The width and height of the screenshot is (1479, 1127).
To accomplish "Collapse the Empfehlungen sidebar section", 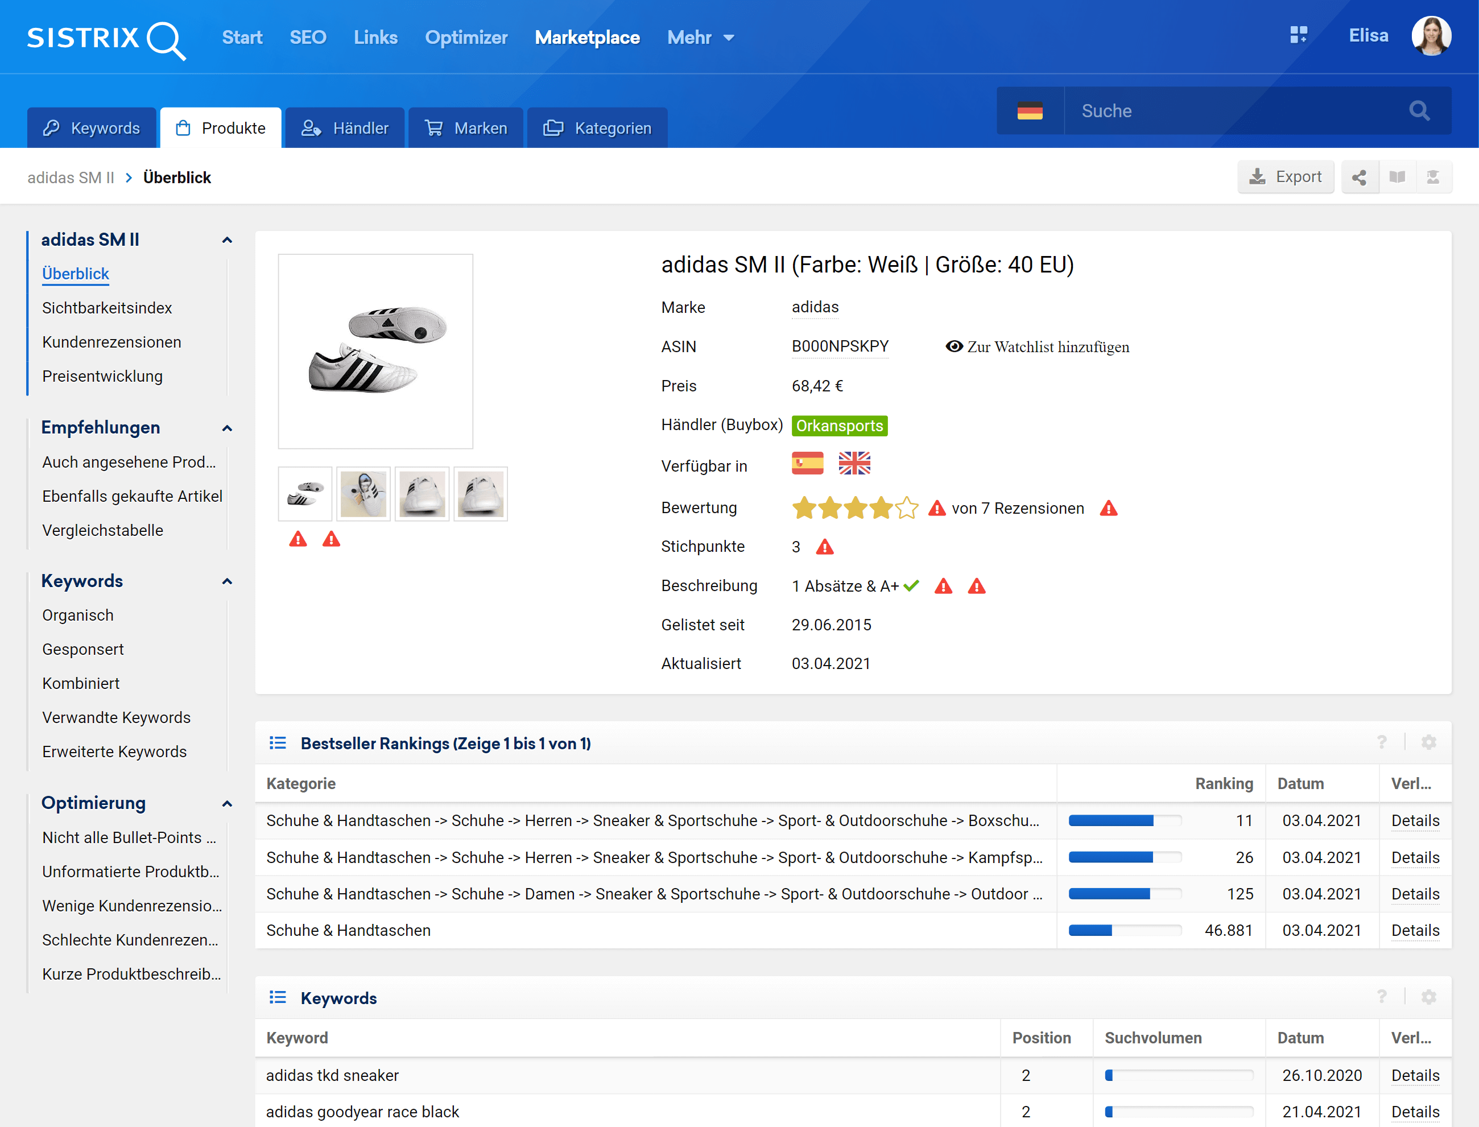I will pos(227,428).
